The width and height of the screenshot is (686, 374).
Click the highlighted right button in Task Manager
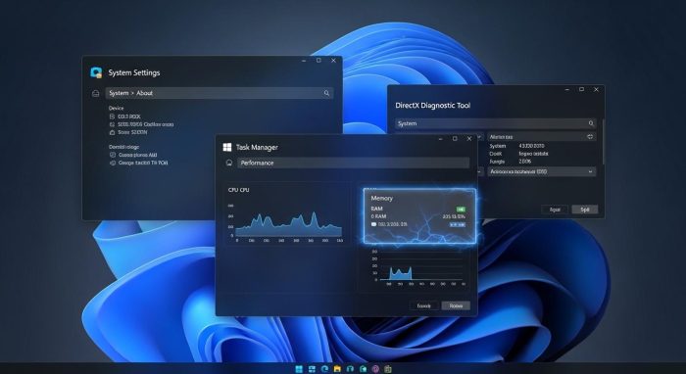point(456,305)
